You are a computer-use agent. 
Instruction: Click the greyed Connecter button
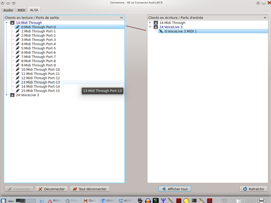(x=19, y=189)
